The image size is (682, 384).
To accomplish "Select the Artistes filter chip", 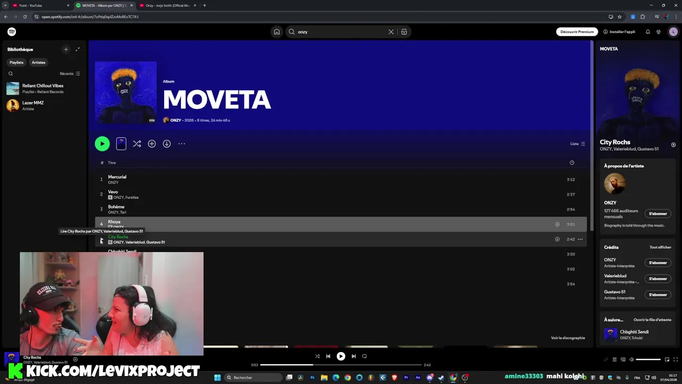I will tap(38, 62).
